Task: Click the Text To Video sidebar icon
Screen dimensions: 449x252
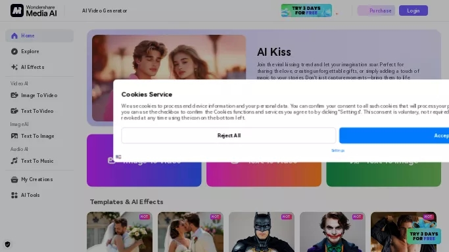Action: point(14,111)
